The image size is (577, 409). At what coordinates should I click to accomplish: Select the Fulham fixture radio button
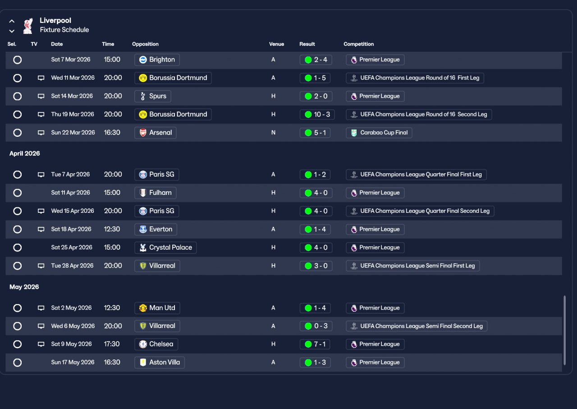pos(17,193)
